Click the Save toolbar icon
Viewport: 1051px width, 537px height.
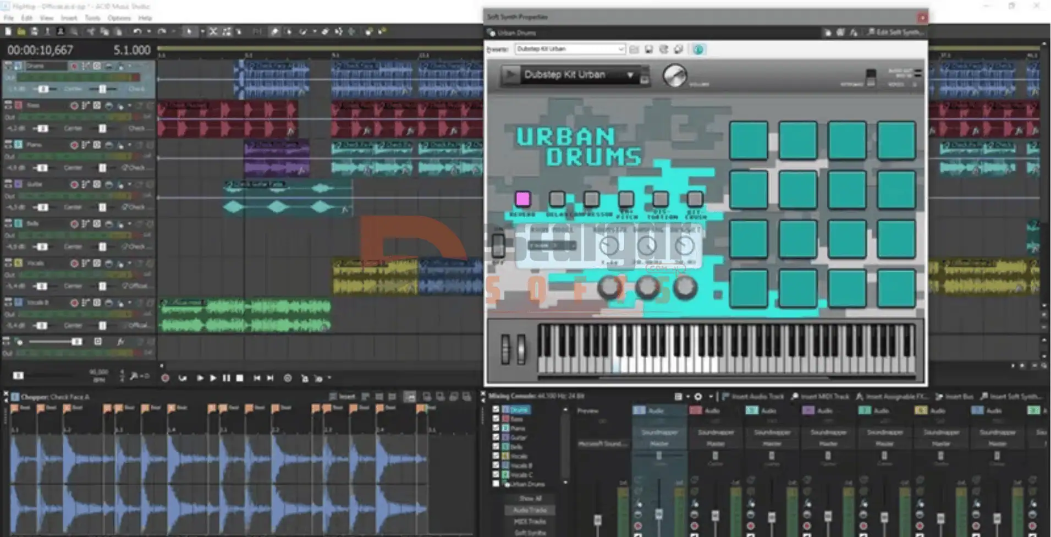click(34, 32)
